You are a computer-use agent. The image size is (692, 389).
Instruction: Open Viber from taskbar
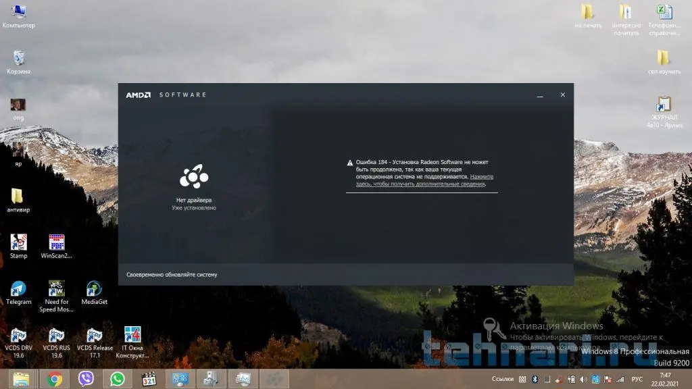pyautogui.click(x=86, y=379)
